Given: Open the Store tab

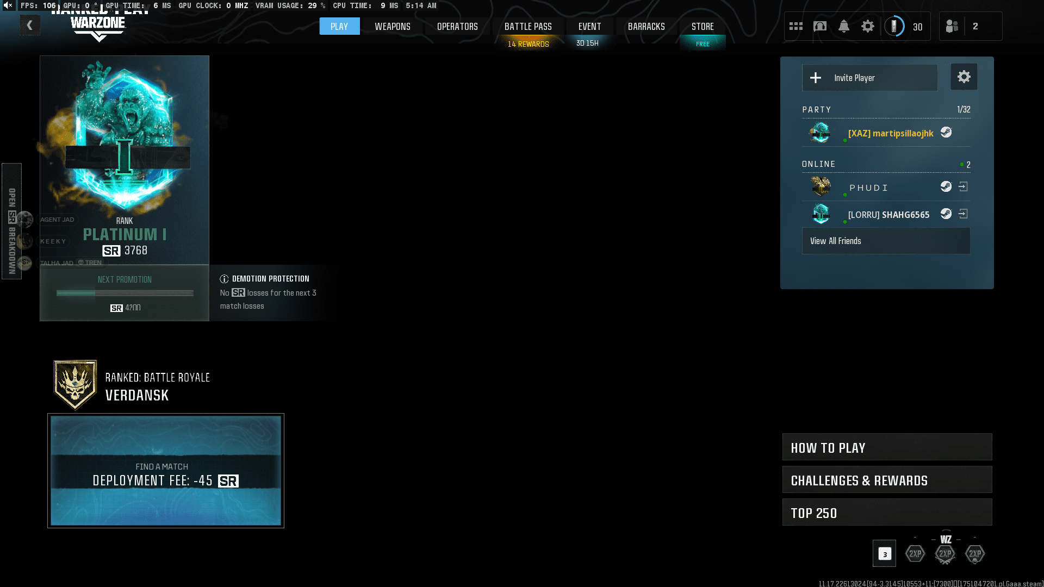Looking at the screenshot, I should (x=702, y=26).
